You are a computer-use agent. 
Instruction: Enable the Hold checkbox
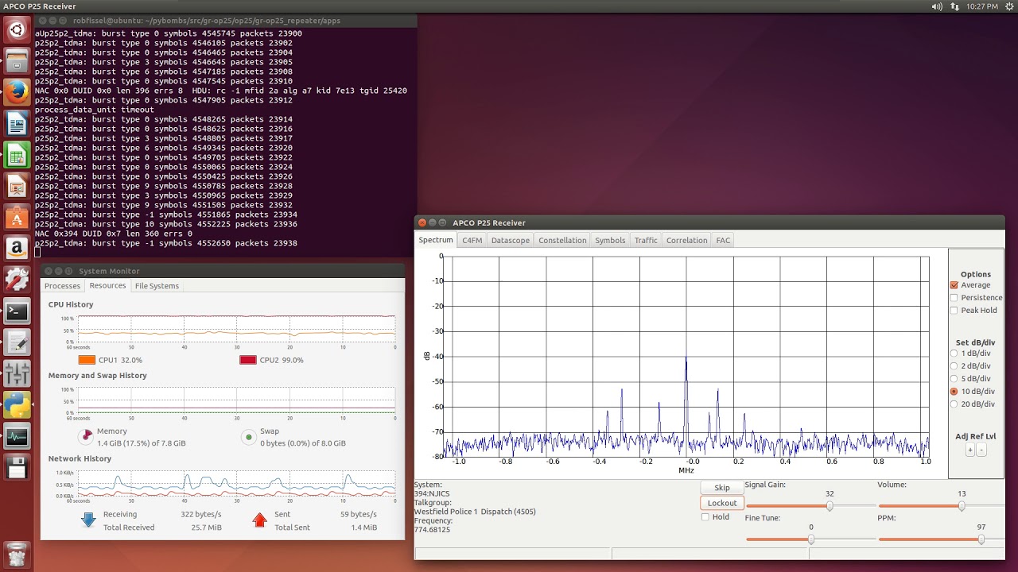[705, 517]
